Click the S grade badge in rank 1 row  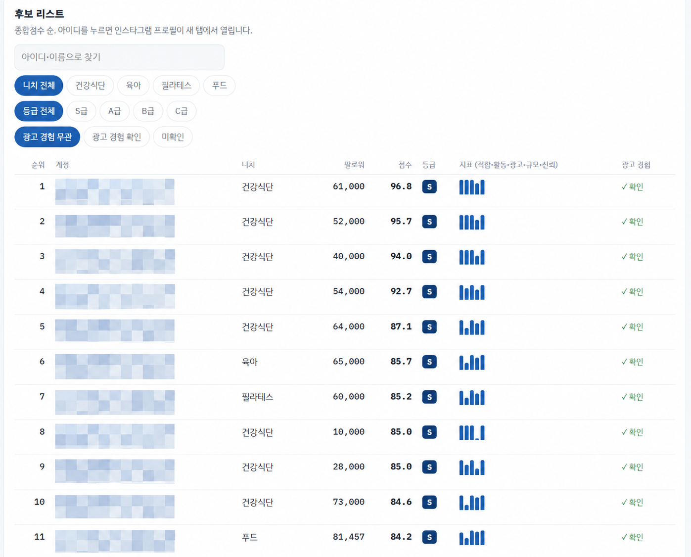[429, 187]
